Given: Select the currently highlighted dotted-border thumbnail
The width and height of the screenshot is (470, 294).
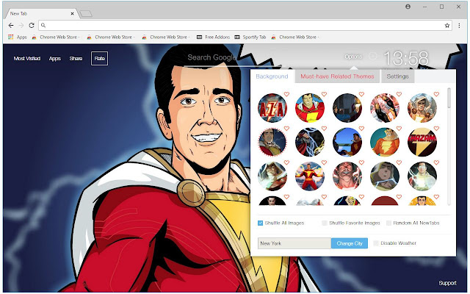Looking at the screenshot, I should pyautogui.click(x=272, y=142).
